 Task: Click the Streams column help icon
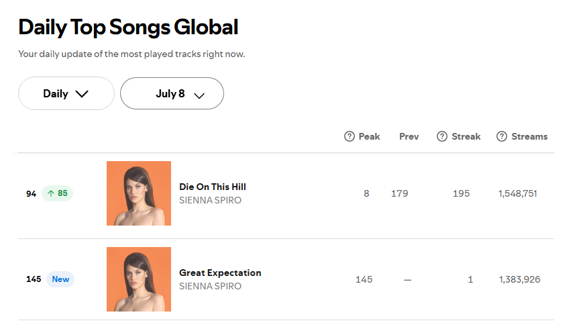501,136
